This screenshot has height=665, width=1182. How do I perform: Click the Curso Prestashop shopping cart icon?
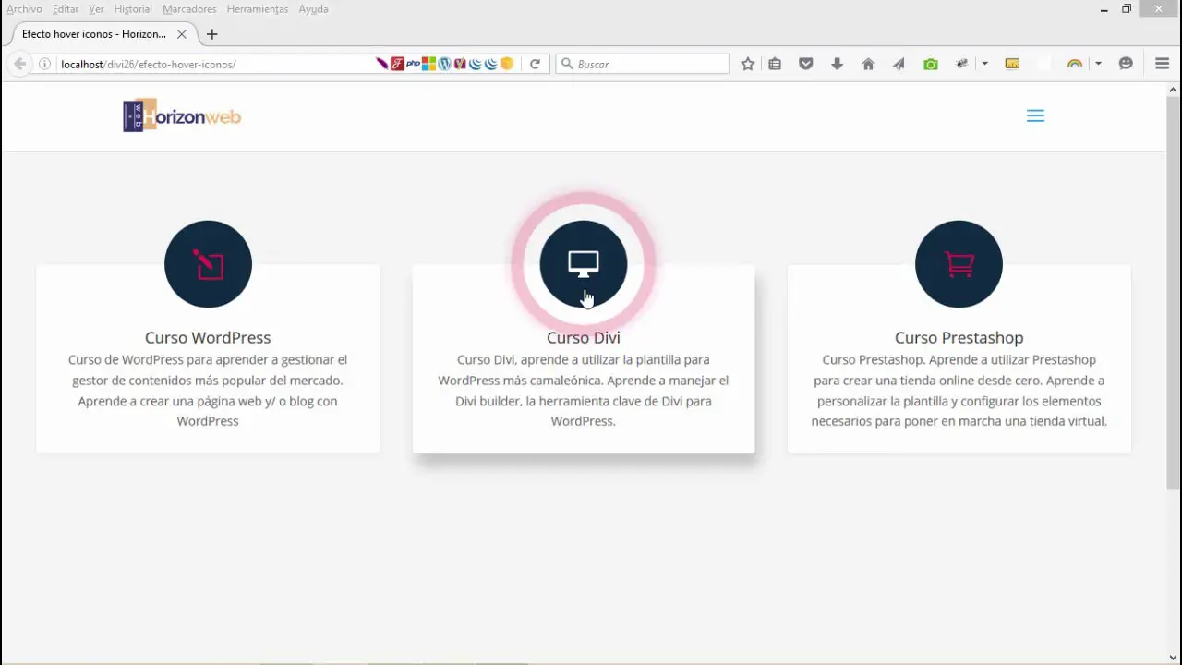coord(959,264)
